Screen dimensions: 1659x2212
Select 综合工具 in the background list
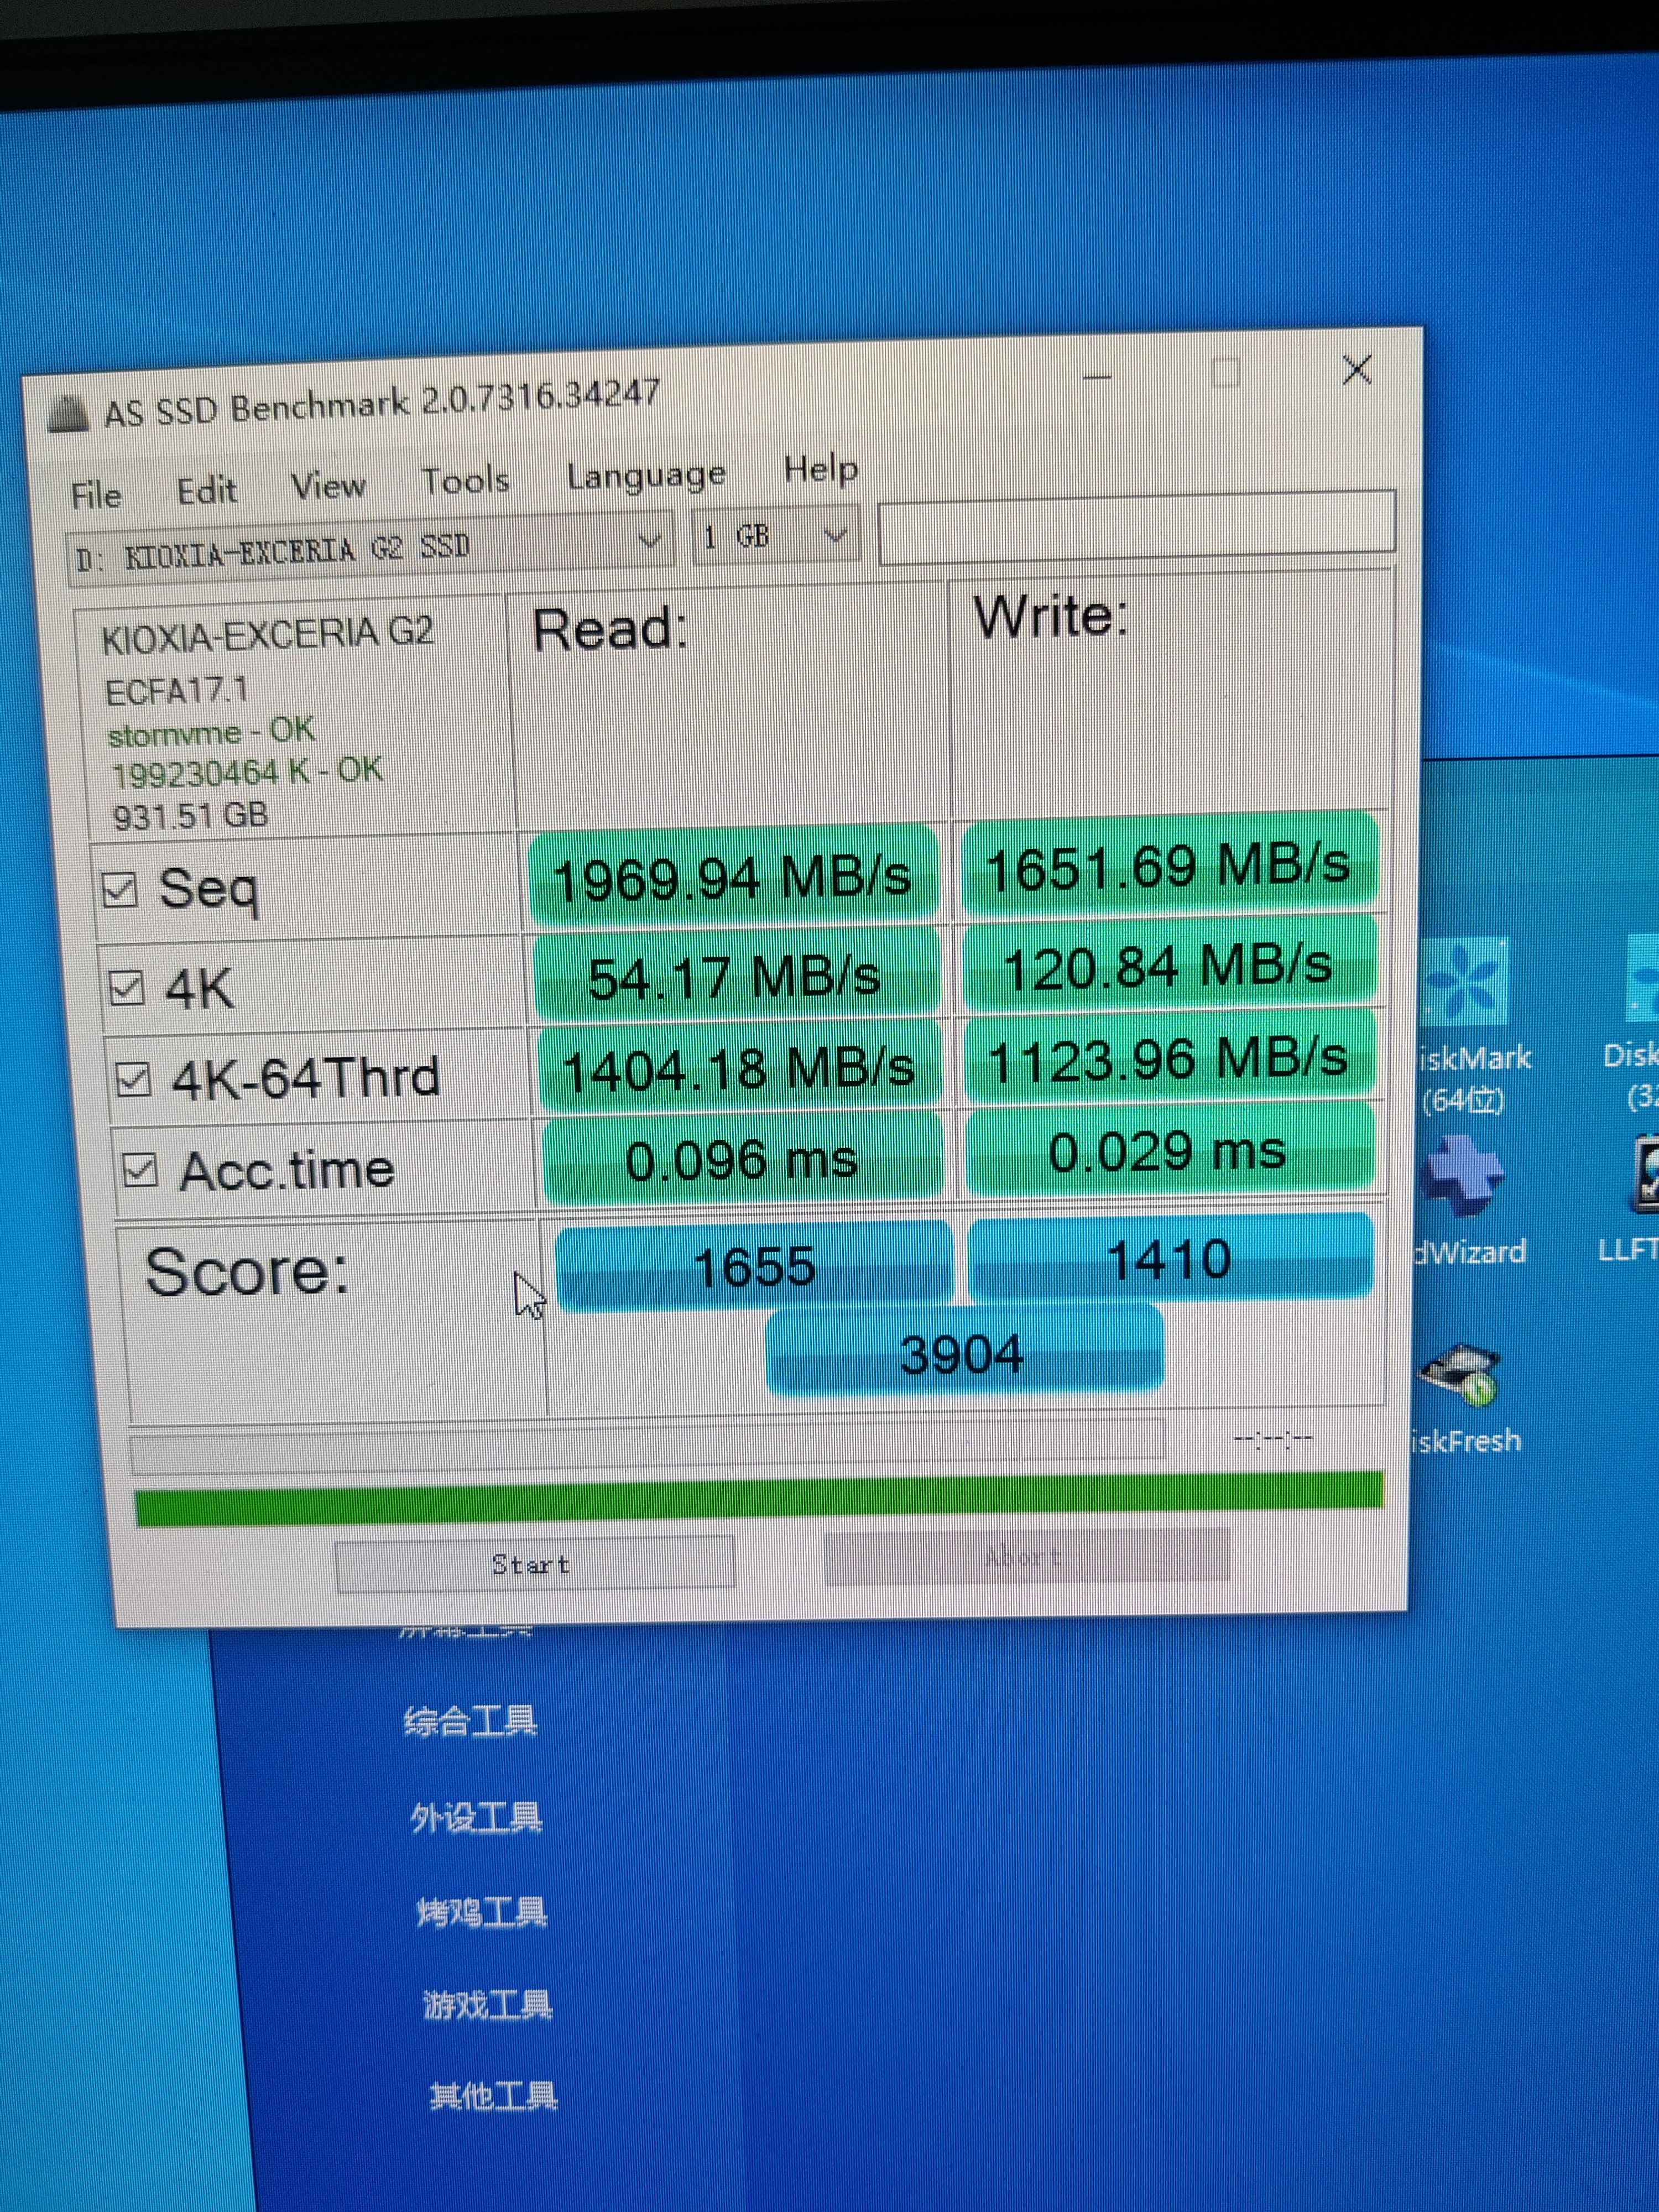coord(470,1722)
